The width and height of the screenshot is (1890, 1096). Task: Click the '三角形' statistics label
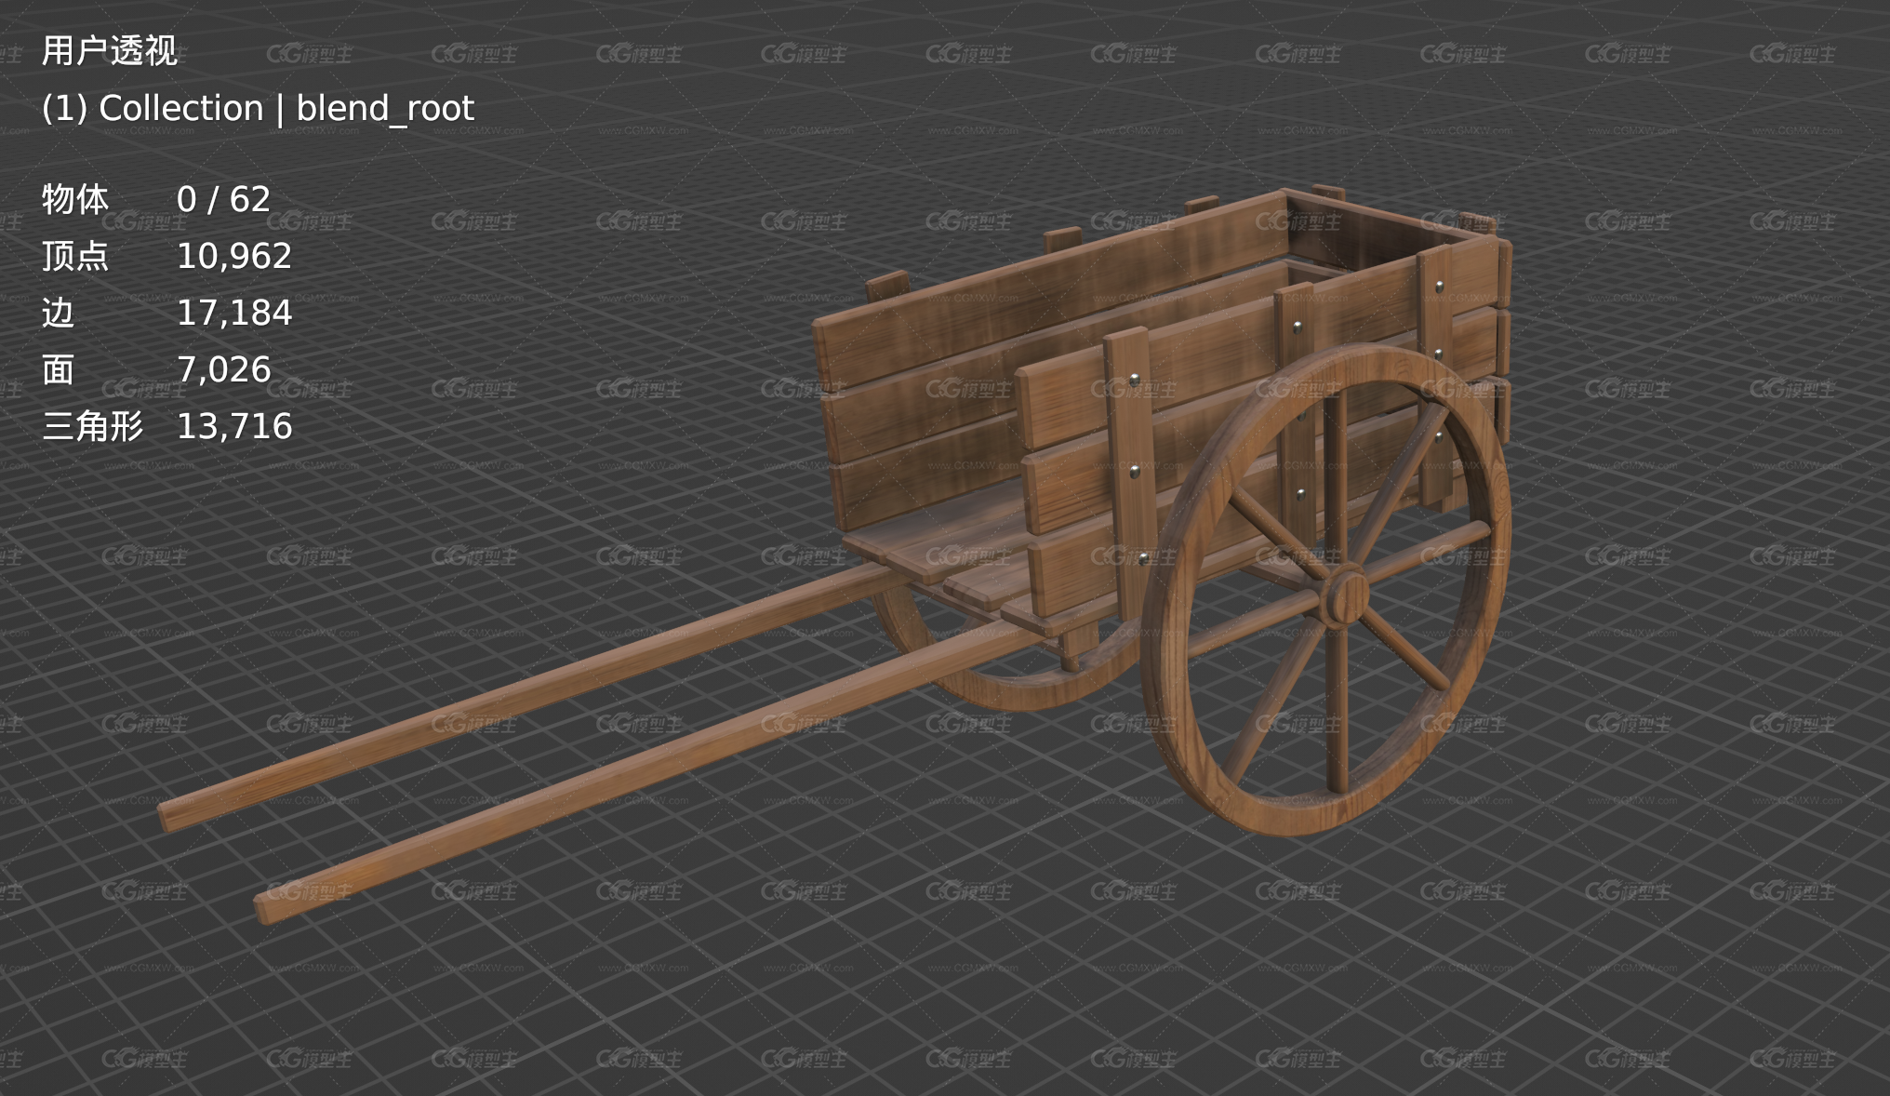point(92,426)
